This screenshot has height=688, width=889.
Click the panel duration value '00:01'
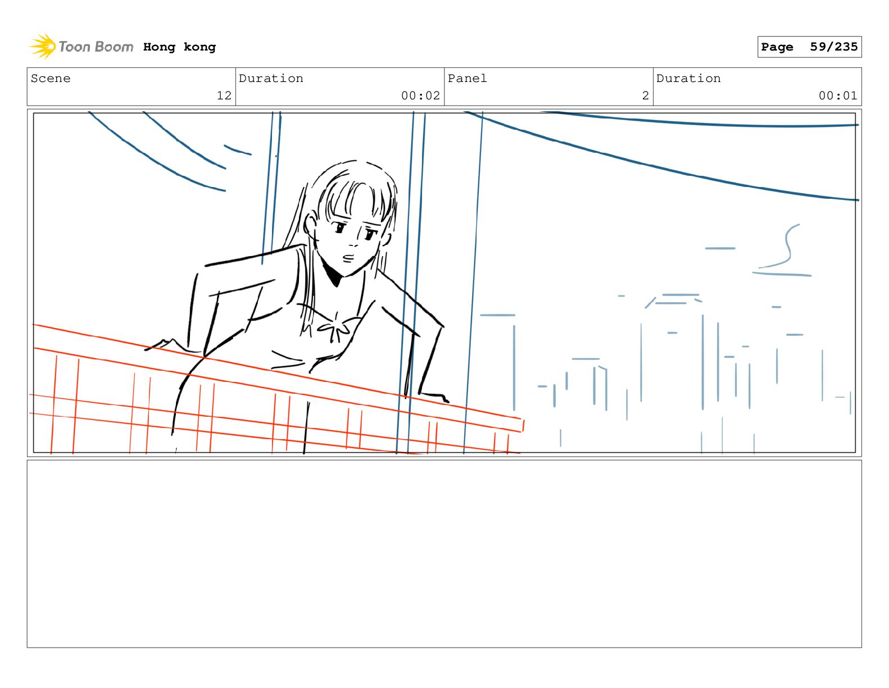pos(838,95)
